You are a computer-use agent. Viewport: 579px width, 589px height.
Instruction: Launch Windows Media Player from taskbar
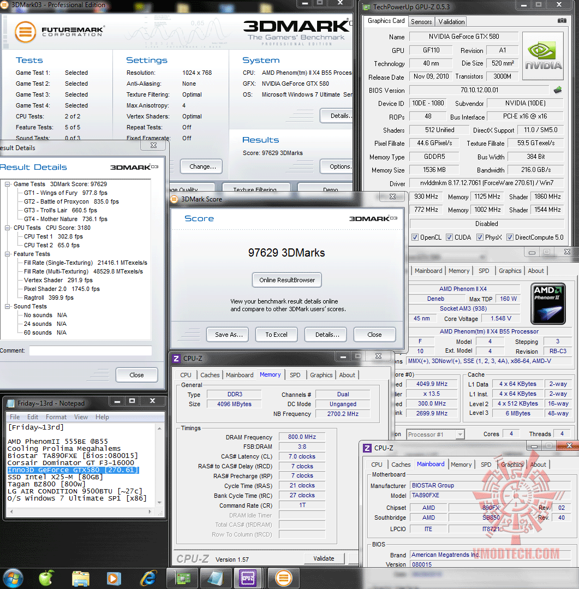114,579
